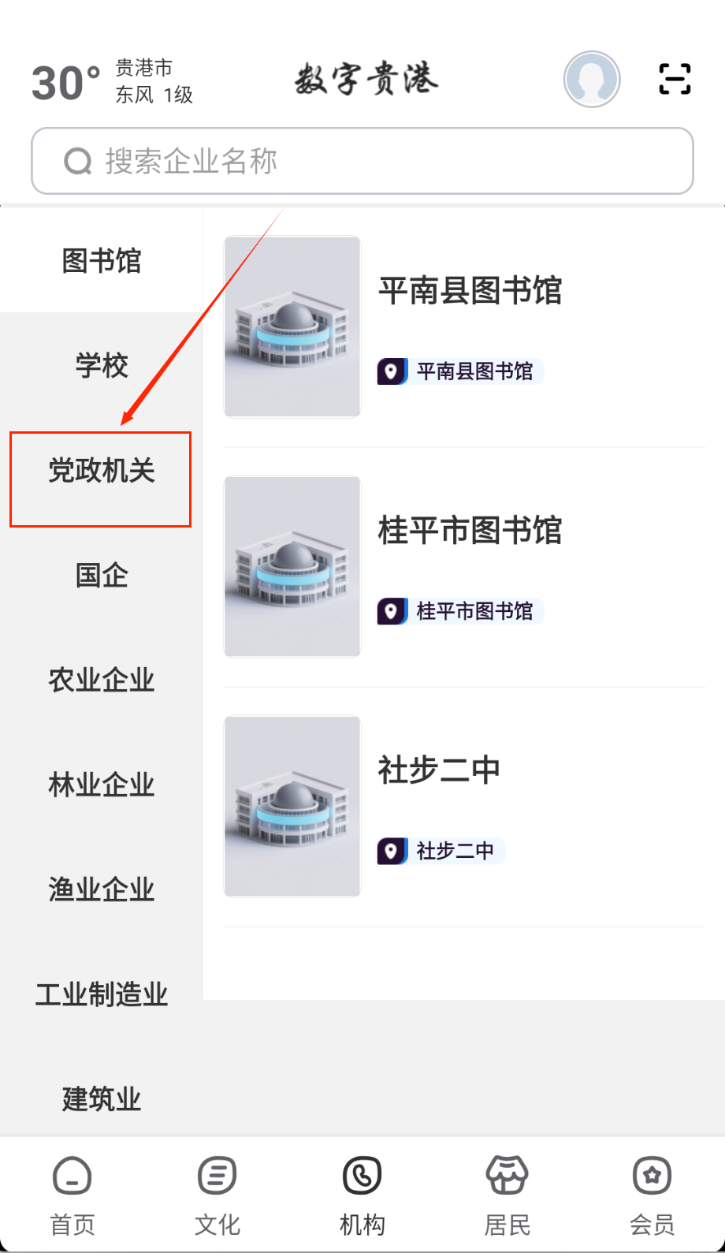Viewport: 725px width, 1253px height.
Task: Open the QR scan icon
Action: pos(675,79)
